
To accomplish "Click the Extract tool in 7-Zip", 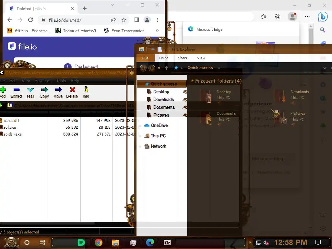I will (16, 92).
